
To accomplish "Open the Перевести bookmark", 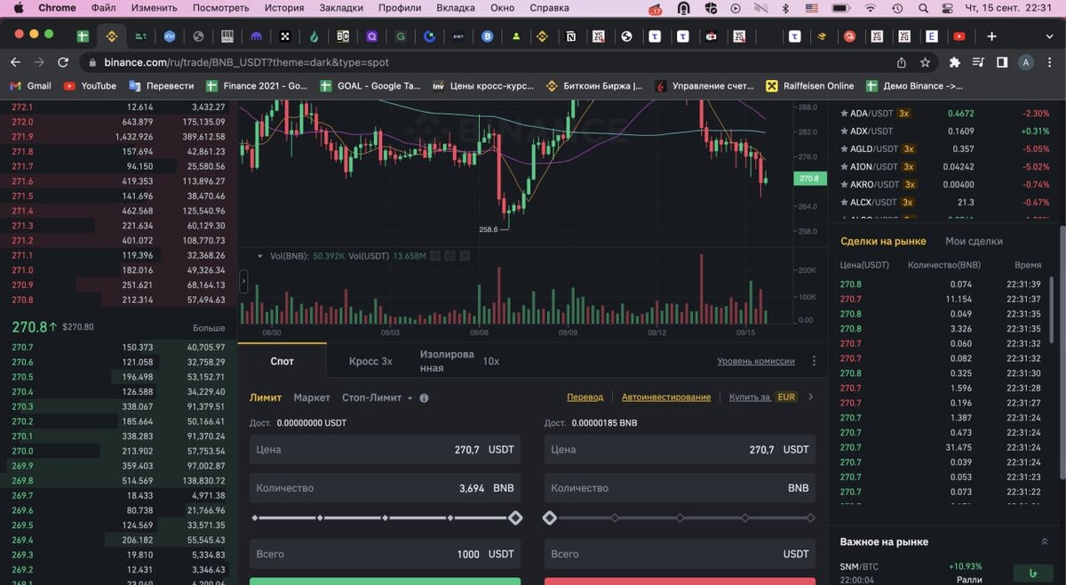I will (x=162, y=86).
